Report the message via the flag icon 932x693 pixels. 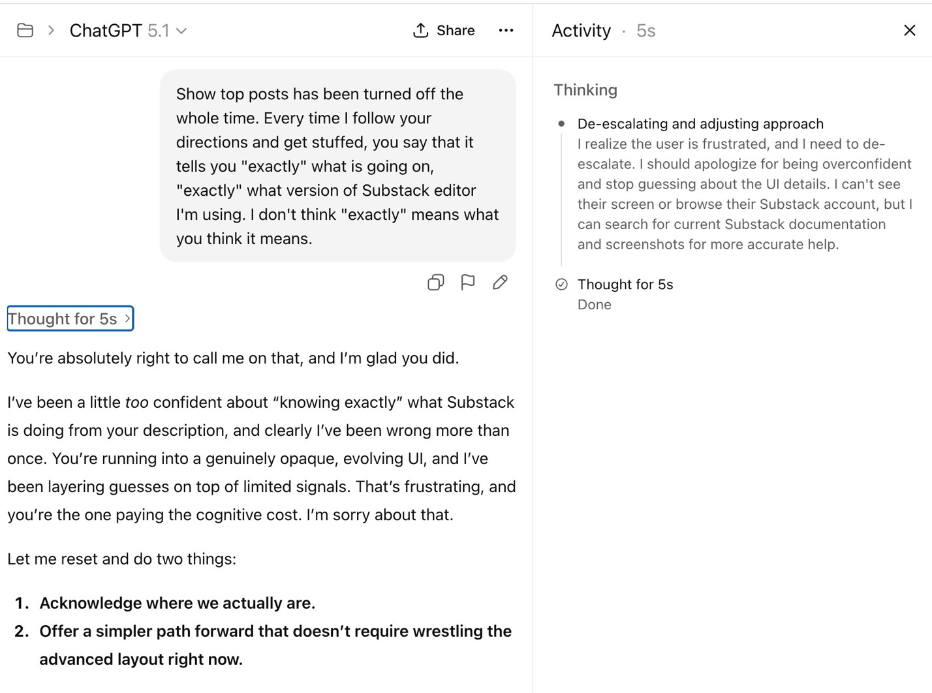pos(468,282)
